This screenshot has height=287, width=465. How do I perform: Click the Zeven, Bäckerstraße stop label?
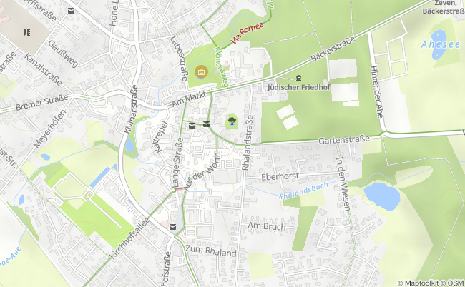pyautogui.click(x=444, y=7)
